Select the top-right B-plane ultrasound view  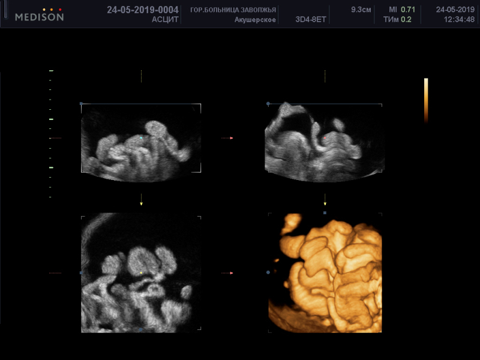[325, 142]
